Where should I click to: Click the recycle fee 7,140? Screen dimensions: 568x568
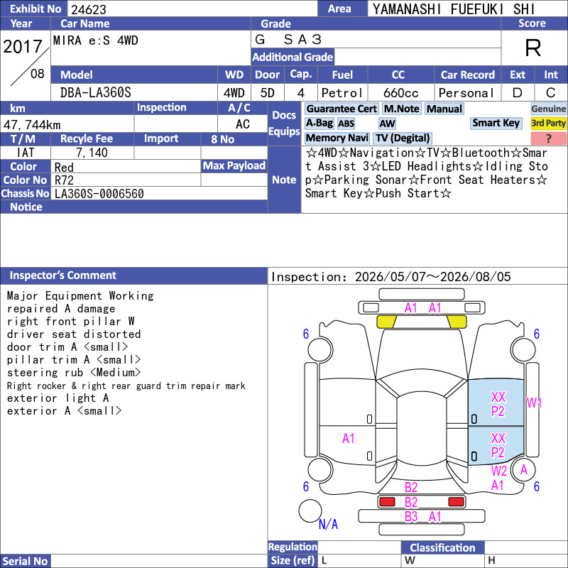point(92,153)
